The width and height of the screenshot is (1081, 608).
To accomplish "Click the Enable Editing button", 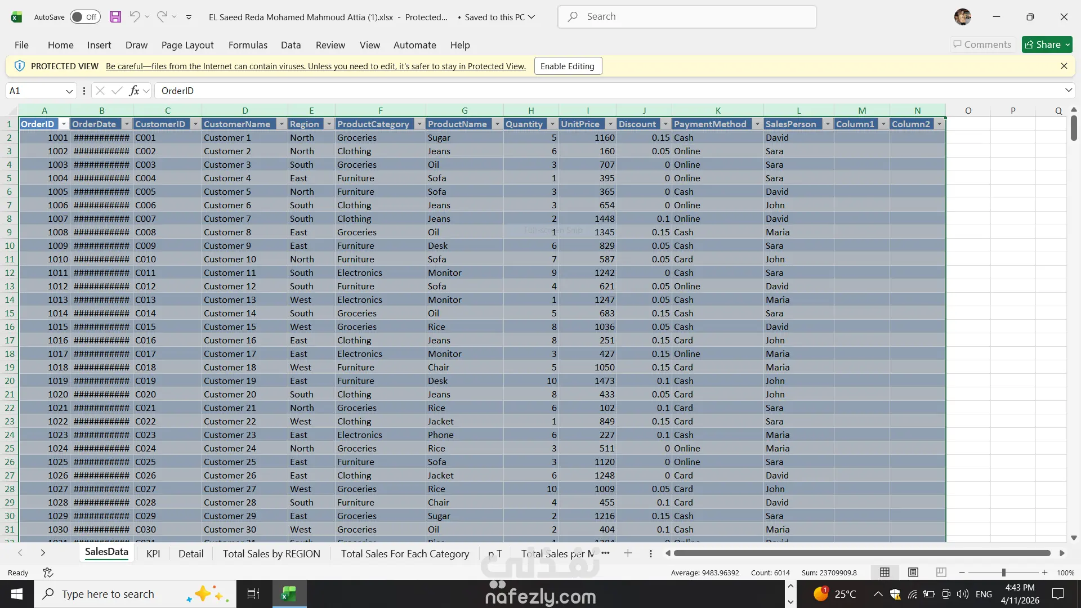I will (567, 66).
